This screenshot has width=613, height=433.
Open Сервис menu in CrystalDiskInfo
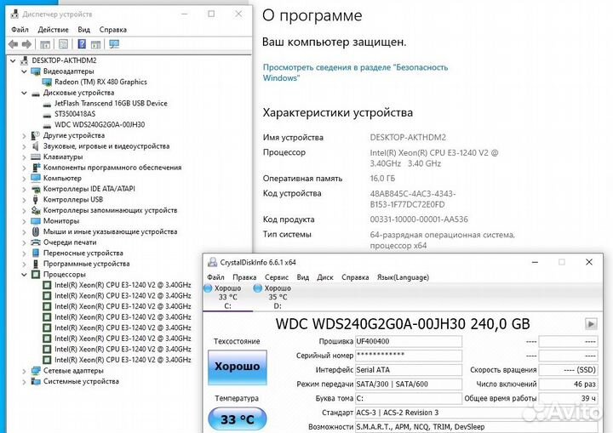277,277
